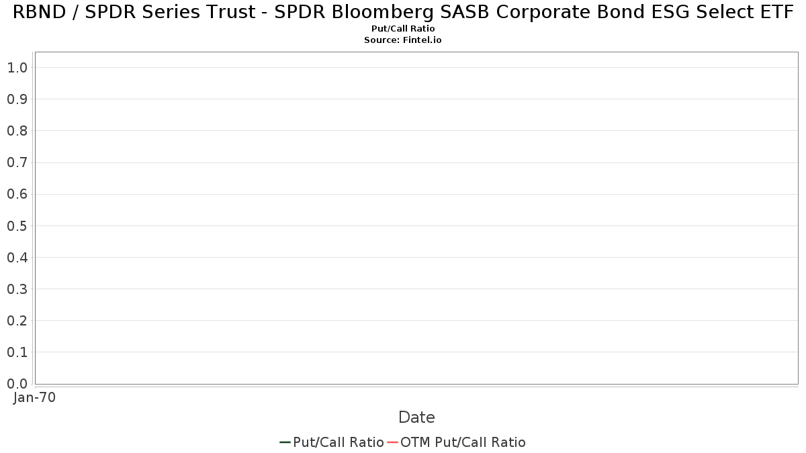This screenshot has height=453, width=806.
Task: Click the 0.0 y-axis label
Action: tap(17, 384)
